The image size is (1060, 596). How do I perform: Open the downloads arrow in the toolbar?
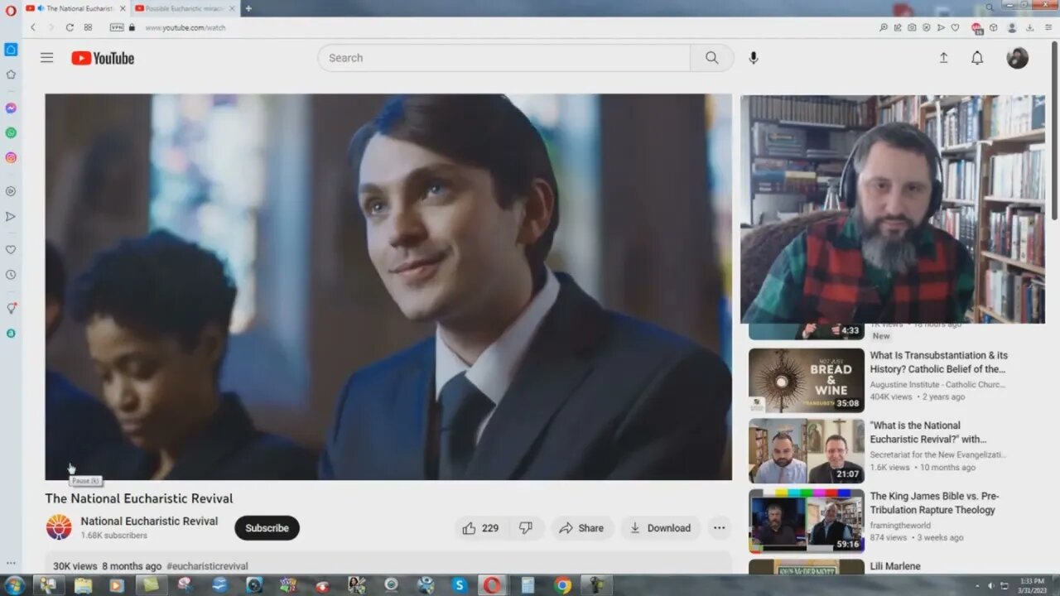click(1030, 27)
